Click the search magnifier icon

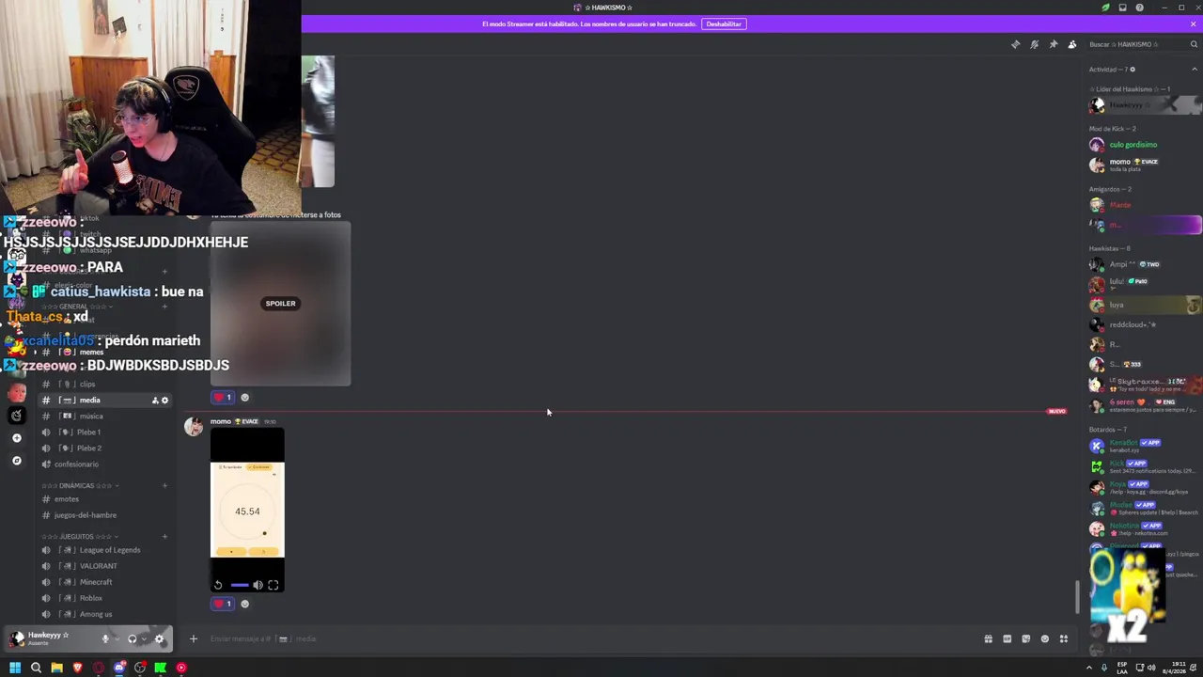pos(1194,44)
